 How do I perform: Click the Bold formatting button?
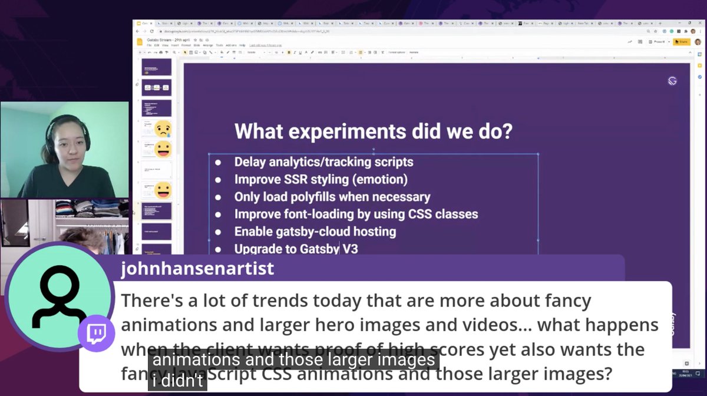tap(289, 52)
